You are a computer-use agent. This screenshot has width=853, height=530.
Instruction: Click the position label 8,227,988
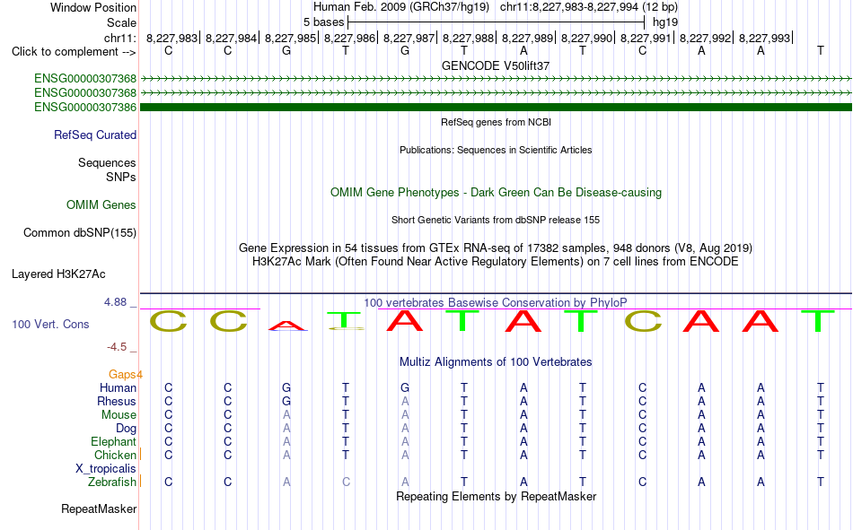(x=468, y=38)
